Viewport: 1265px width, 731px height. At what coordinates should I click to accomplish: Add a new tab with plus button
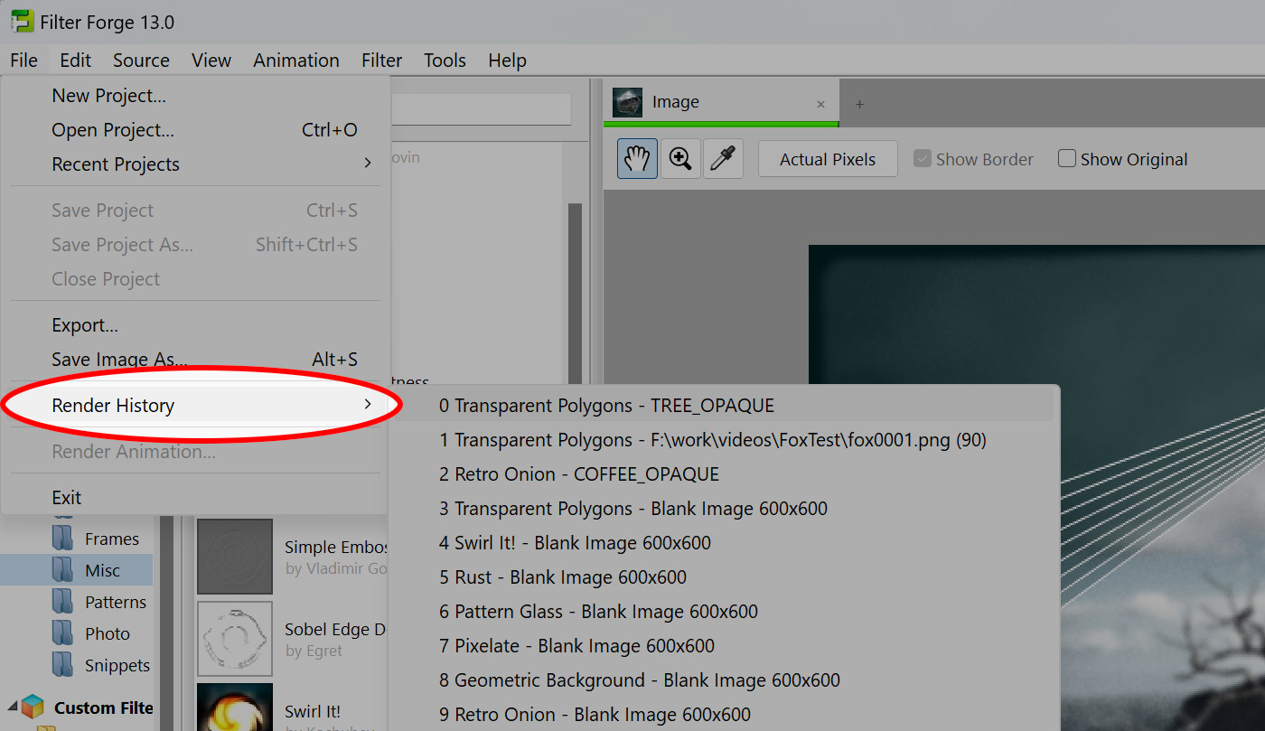pyautogui.click(x=859, y=104)
